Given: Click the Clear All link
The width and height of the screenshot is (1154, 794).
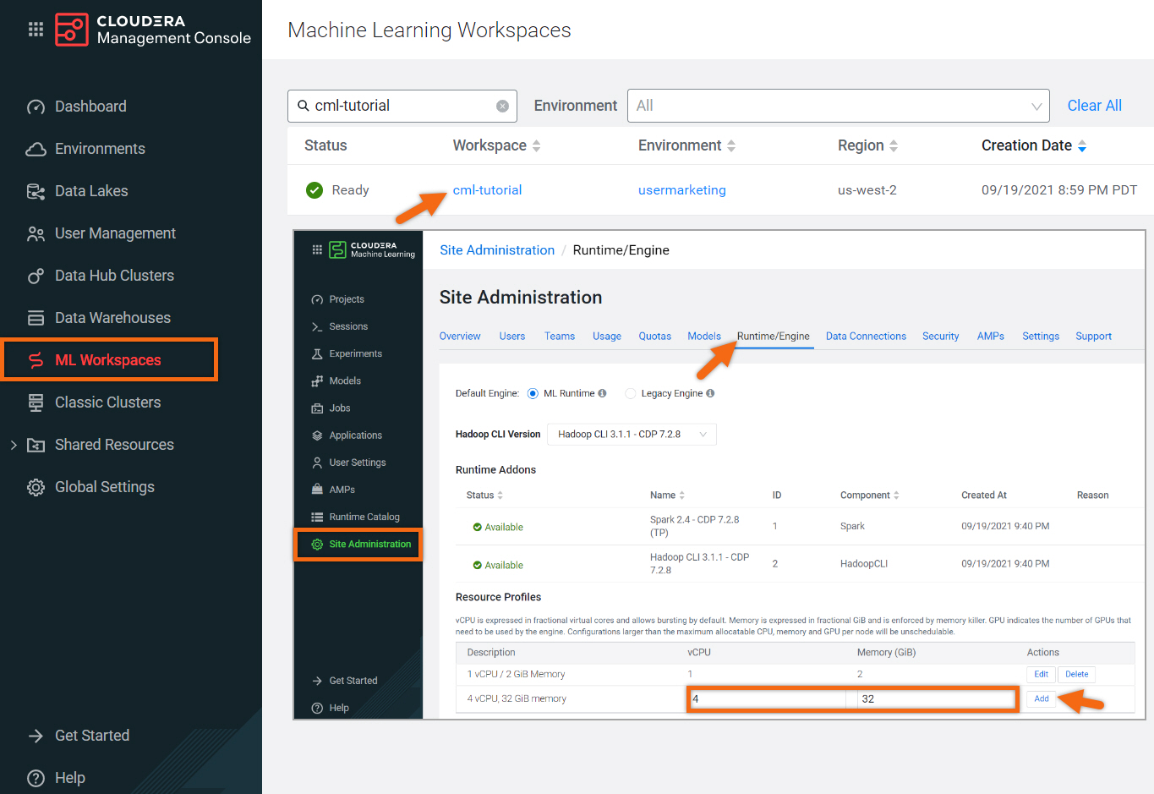Looking at the screenshot, I should click(x=1094, y=106).
